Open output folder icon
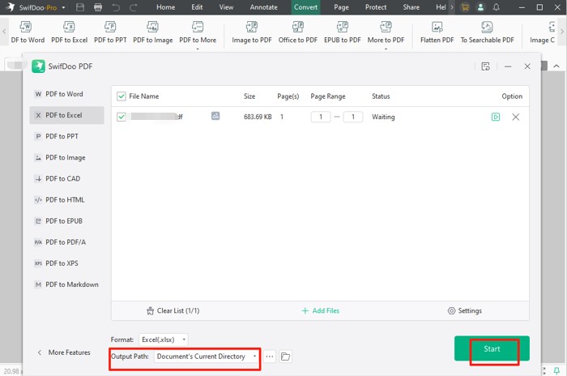This screenshot has width=567, height=376. point(286,357)
